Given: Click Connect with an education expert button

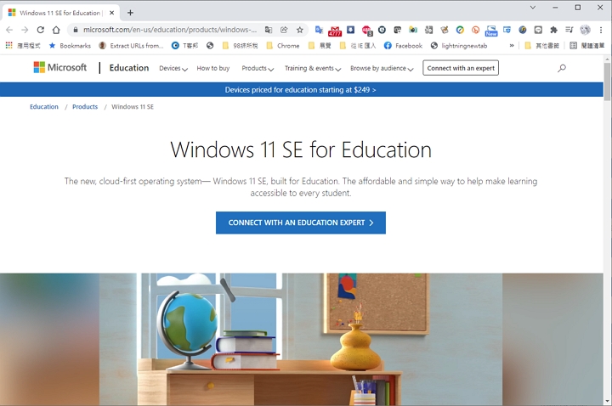Looking at the screenshot, I should pos(300,223).
